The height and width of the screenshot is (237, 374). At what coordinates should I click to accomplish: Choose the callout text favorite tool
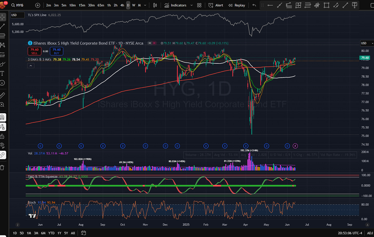354,5
